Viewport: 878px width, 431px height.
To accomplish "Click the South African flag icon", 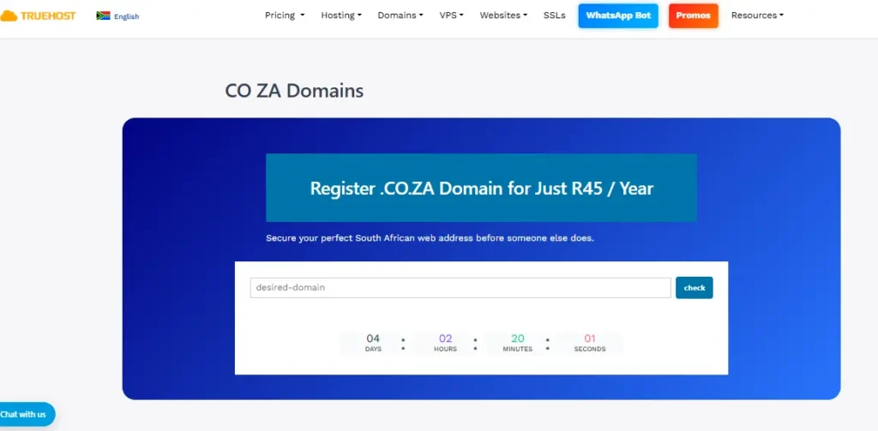I will [x=103, y=15].
